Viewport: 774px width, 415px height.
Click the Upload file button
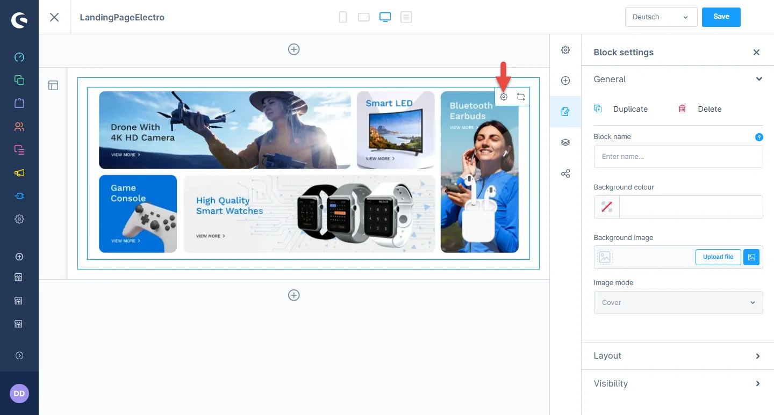pyautogui.click(x=718, y=257)
